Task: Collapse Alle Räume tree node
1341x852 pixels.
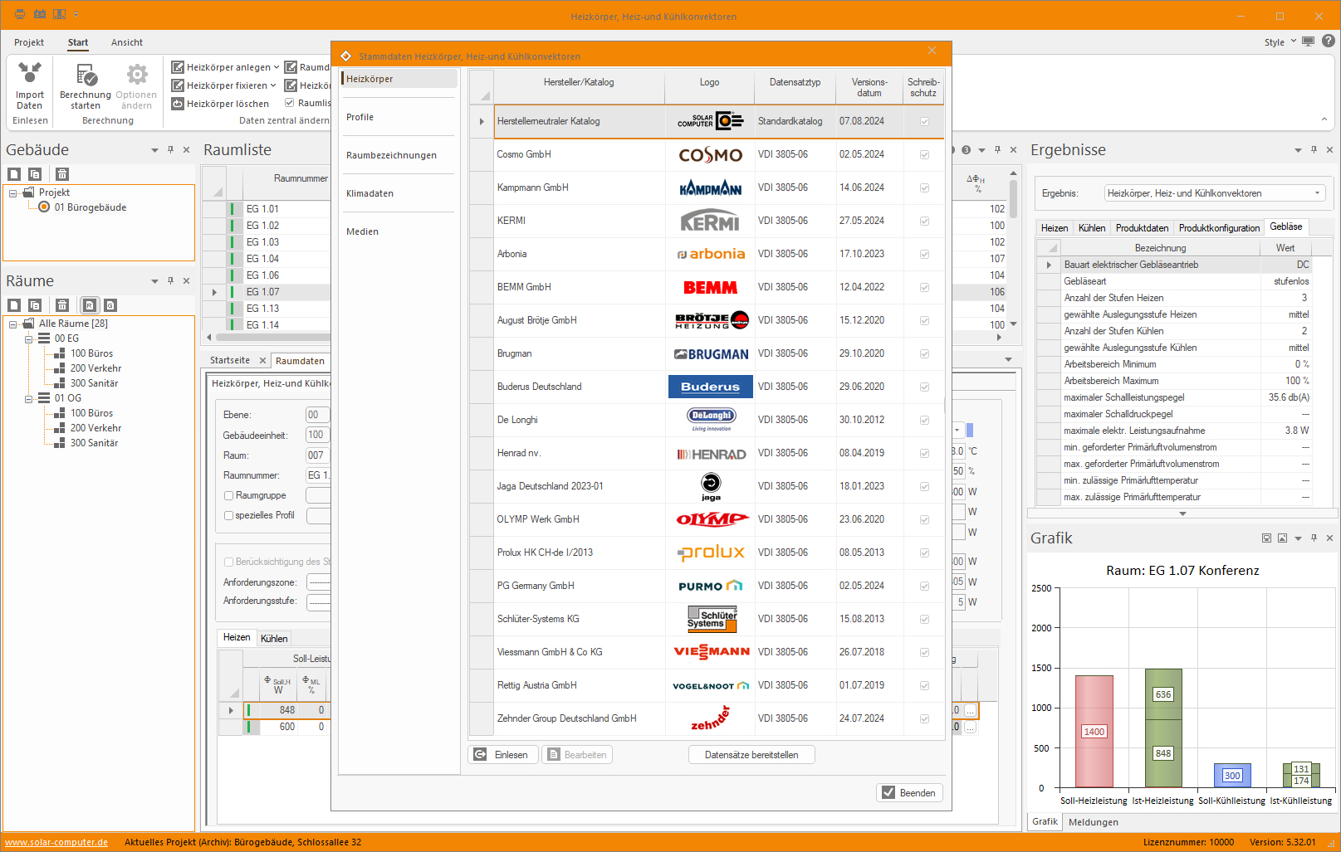Action: click(13, 324)
